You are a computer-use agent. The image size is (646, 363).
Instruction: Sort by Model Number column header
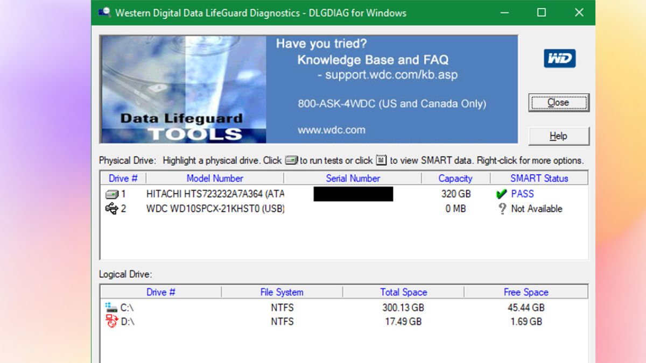(215, 179)
